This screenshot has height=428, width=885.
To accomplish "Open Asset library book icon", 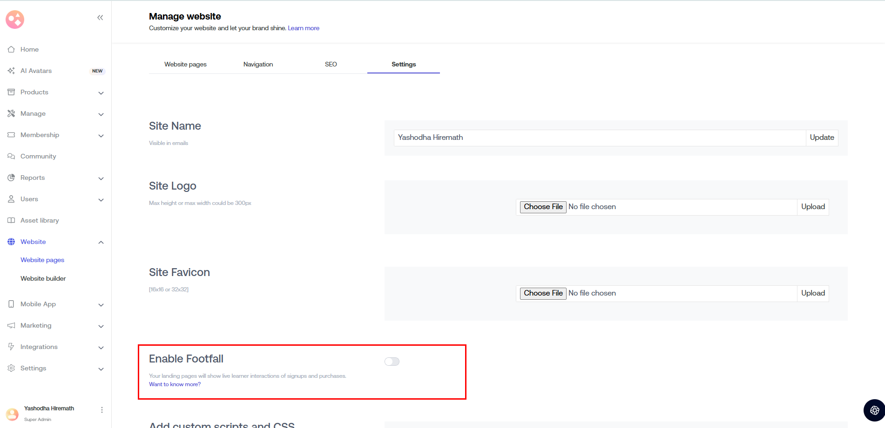I will tap(11, 220).
